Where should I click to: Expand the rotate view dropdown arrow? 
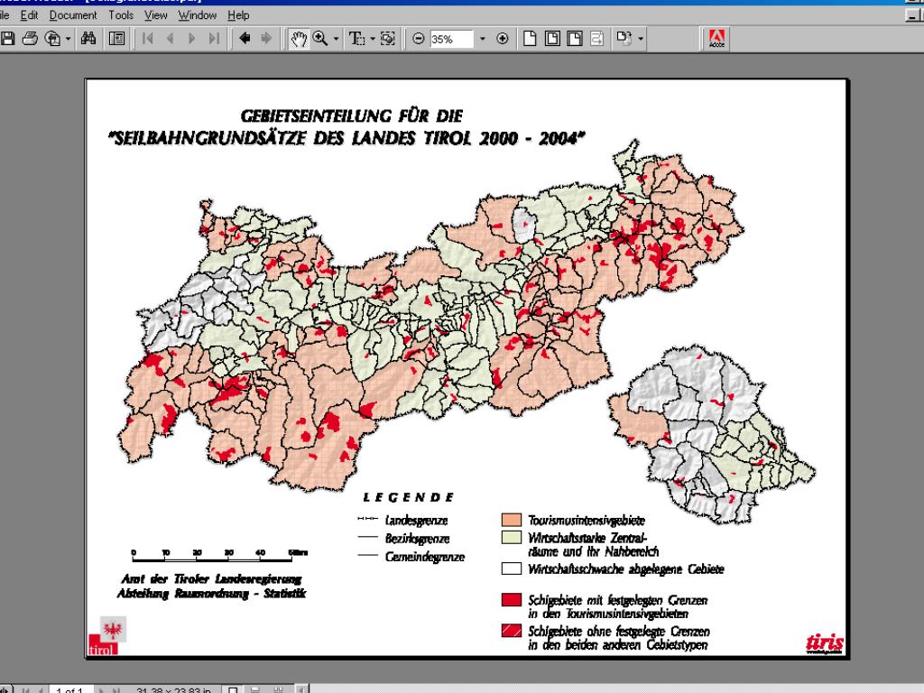point(641,40)
